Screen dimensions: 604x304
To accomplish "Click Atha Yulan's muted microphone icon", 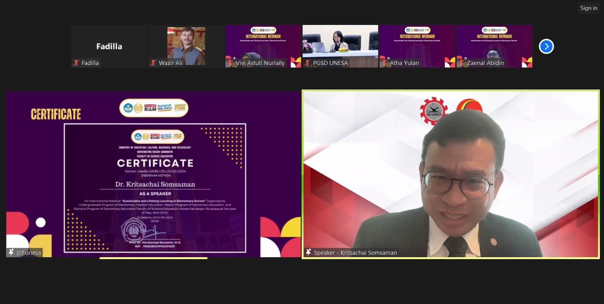I will (x=385, y=63).
